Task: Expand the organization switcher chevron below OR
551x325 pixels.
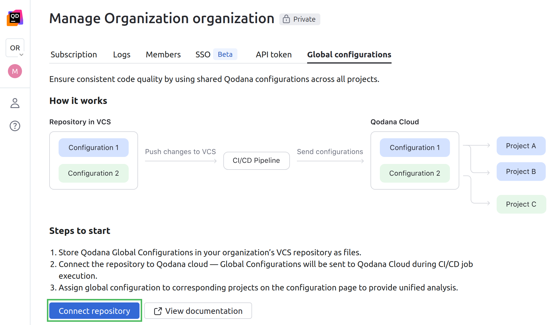Action: pos(21,55)
